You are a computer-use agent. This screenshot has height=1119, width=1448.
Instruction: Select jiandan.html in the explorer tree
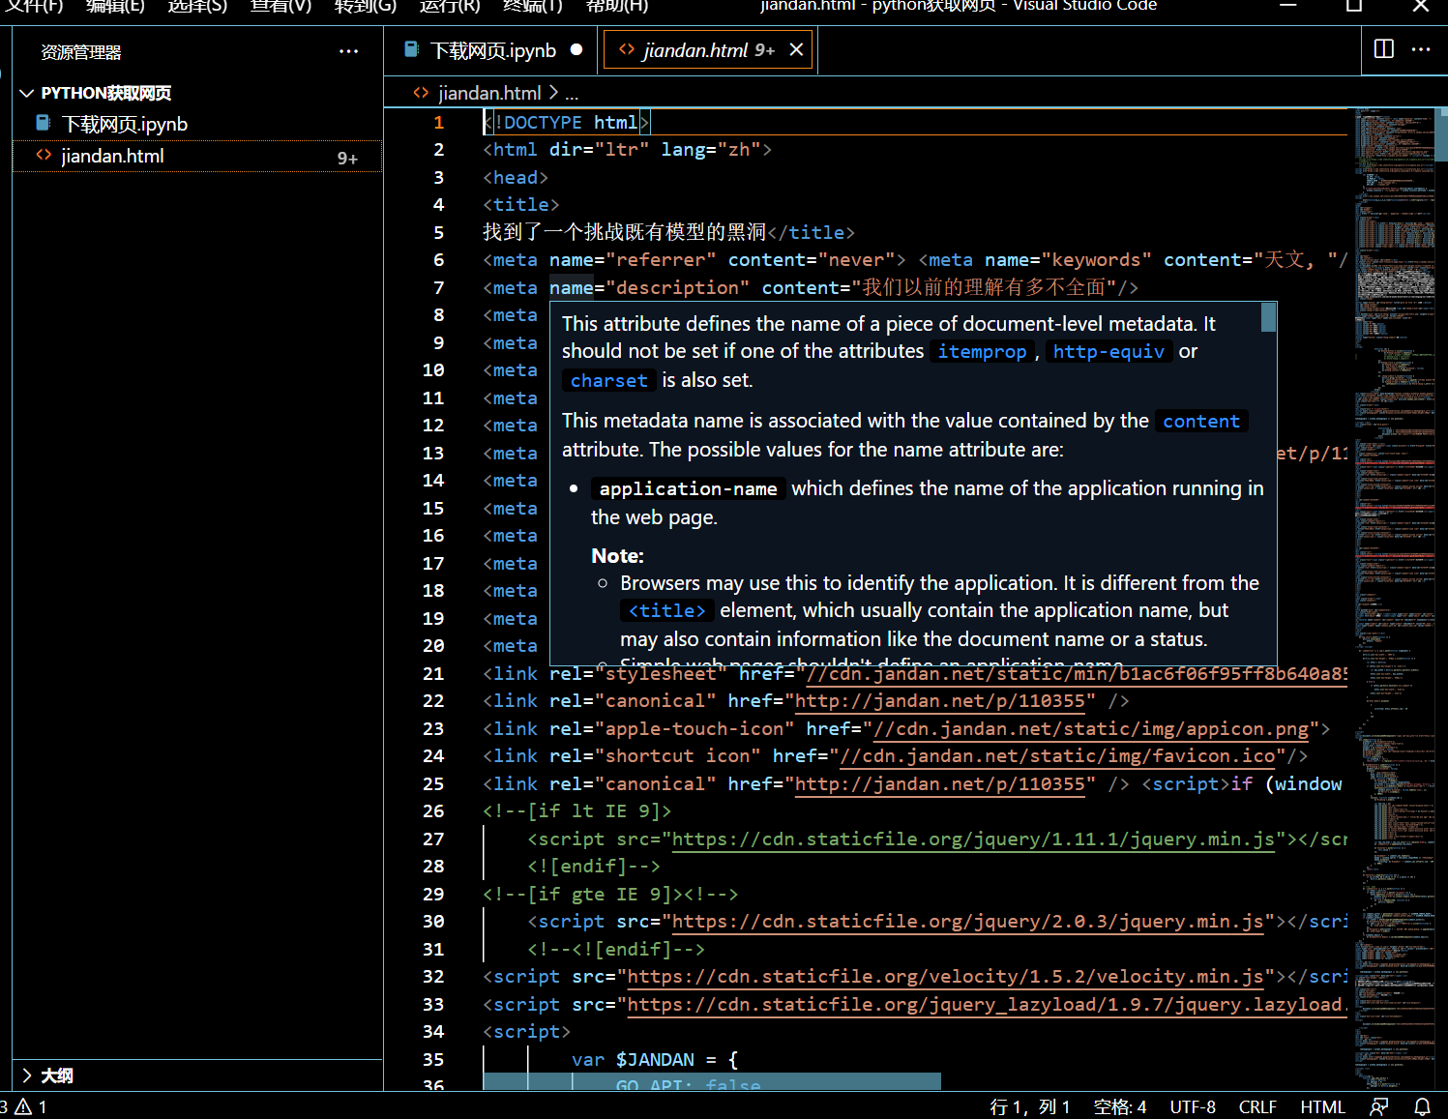(x=197, y=156)
